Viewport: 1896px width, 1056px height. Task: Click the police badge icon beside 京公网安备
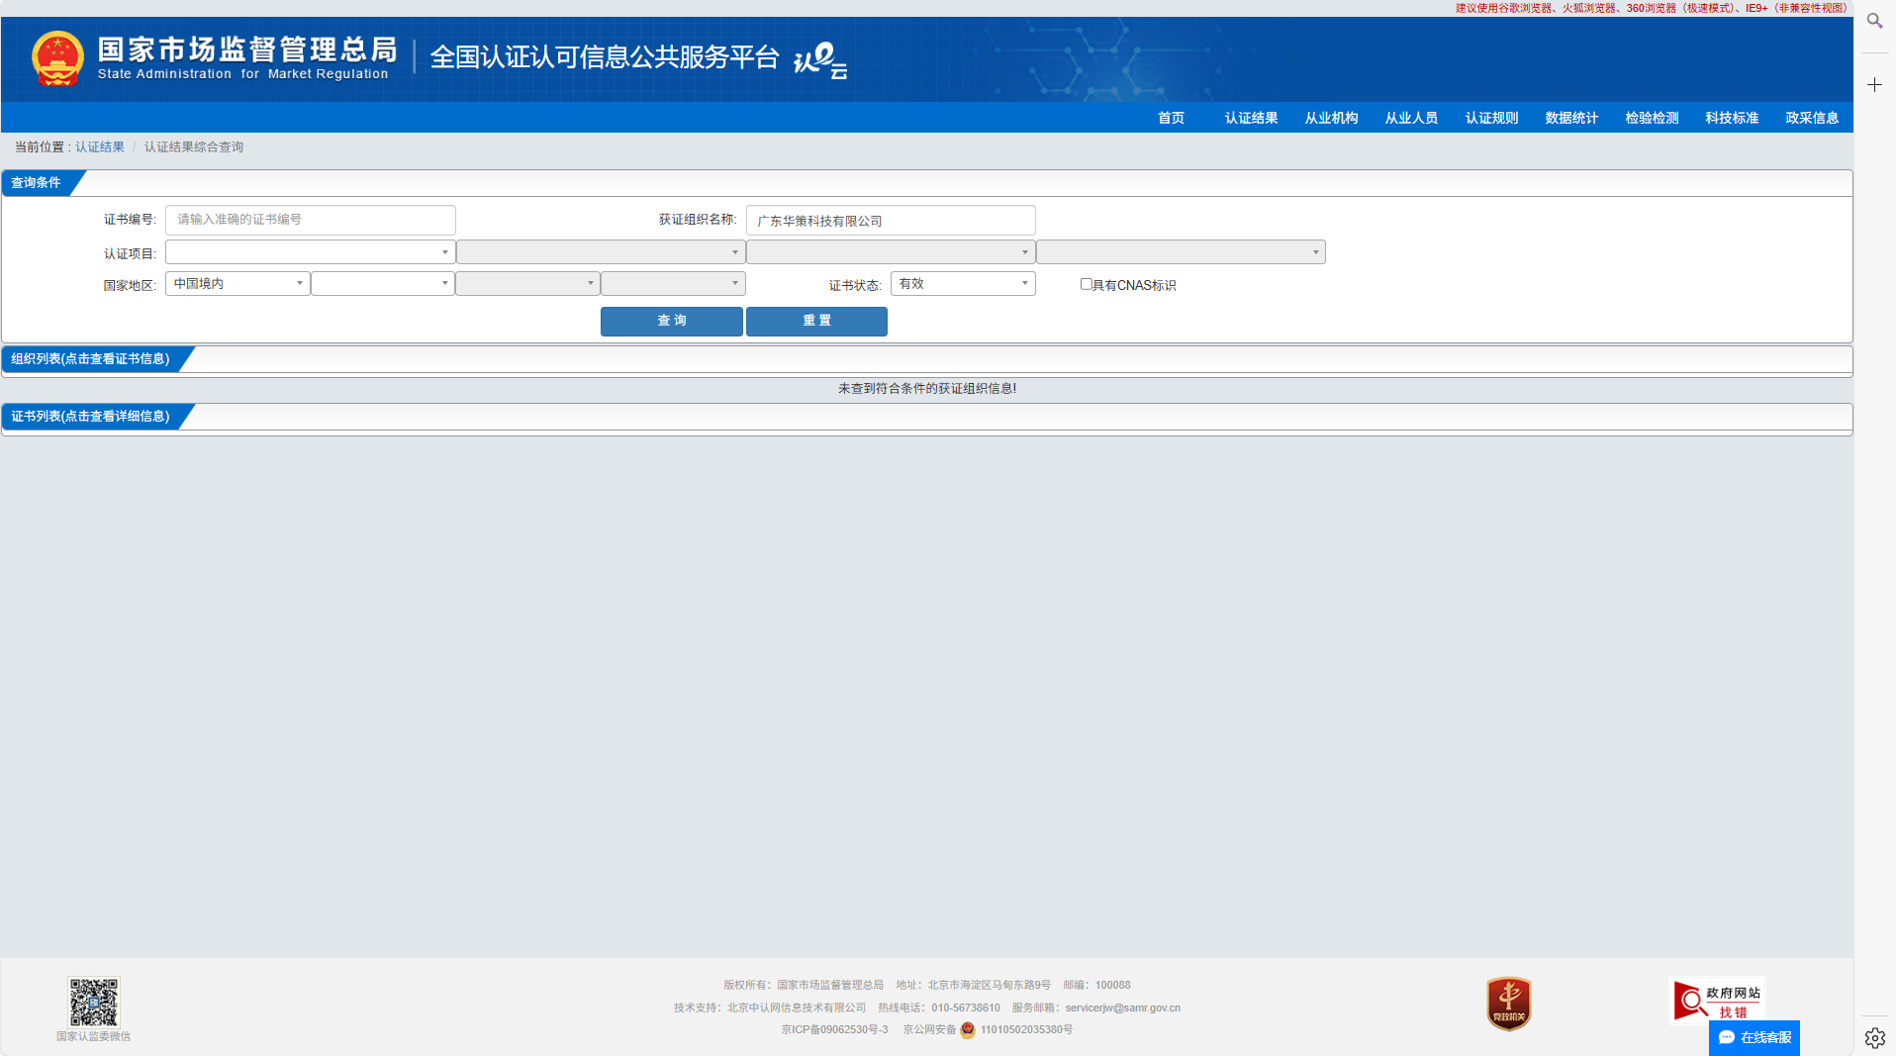(x=968, y=1030)
